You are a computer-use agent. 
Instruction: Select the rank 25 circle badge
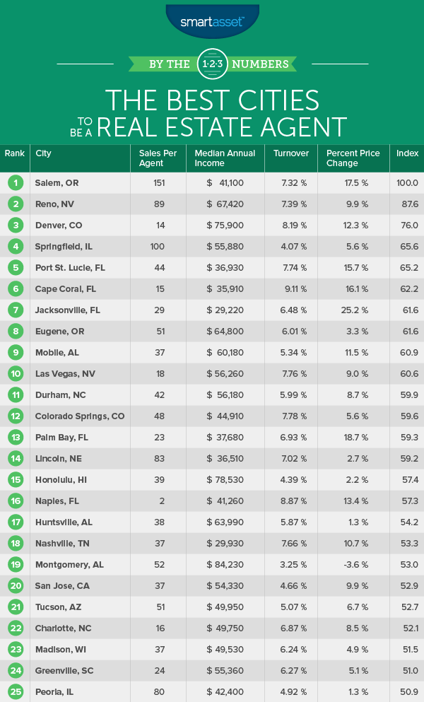pos(14,691)
